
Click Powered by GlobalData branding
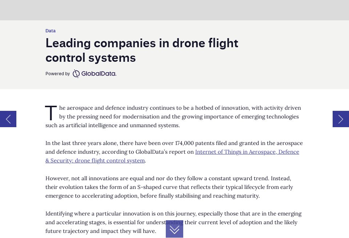click(x=81, y=73)
